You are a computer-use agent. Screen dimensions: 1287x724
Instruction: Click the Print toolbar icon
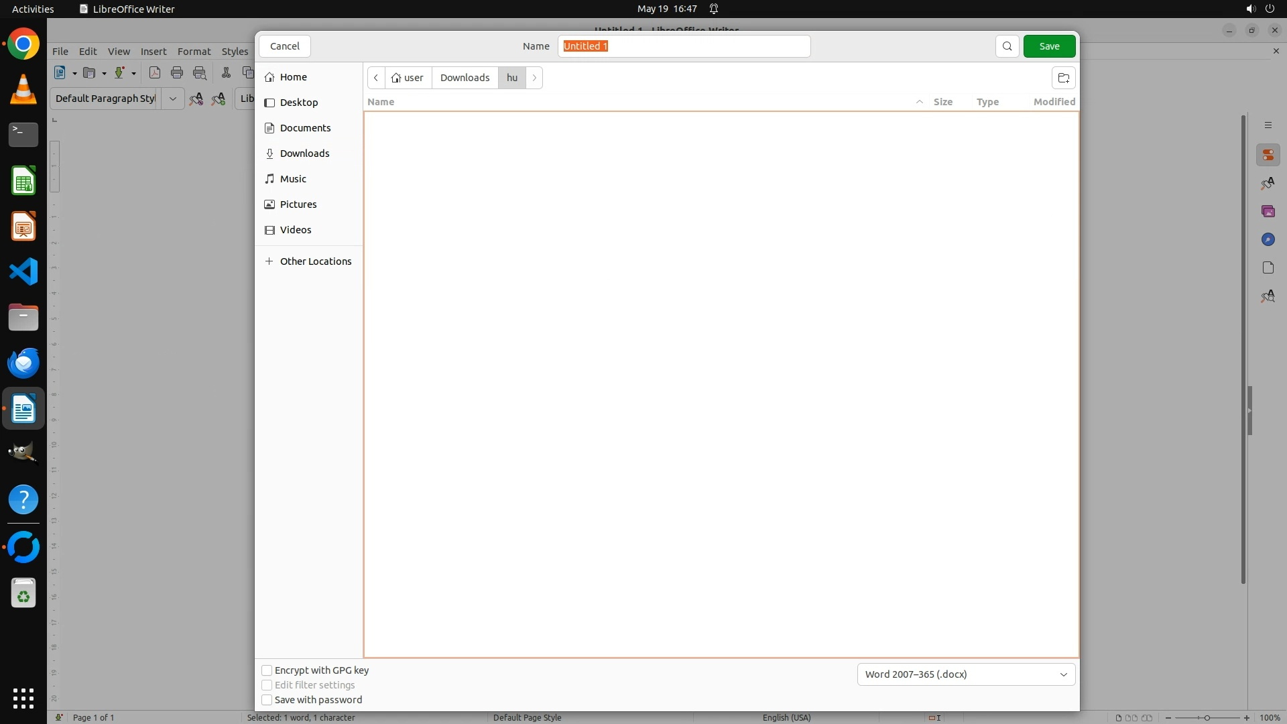click(177, 73)
